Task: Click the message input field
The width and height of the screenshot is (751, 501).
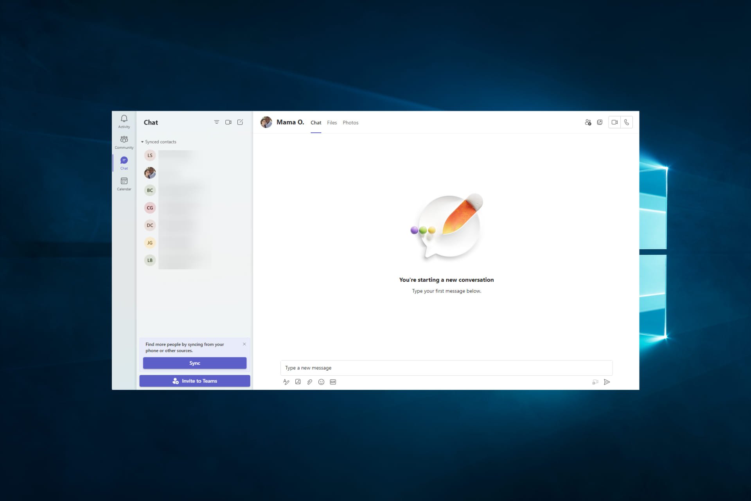Action: [x=446, y=368]
